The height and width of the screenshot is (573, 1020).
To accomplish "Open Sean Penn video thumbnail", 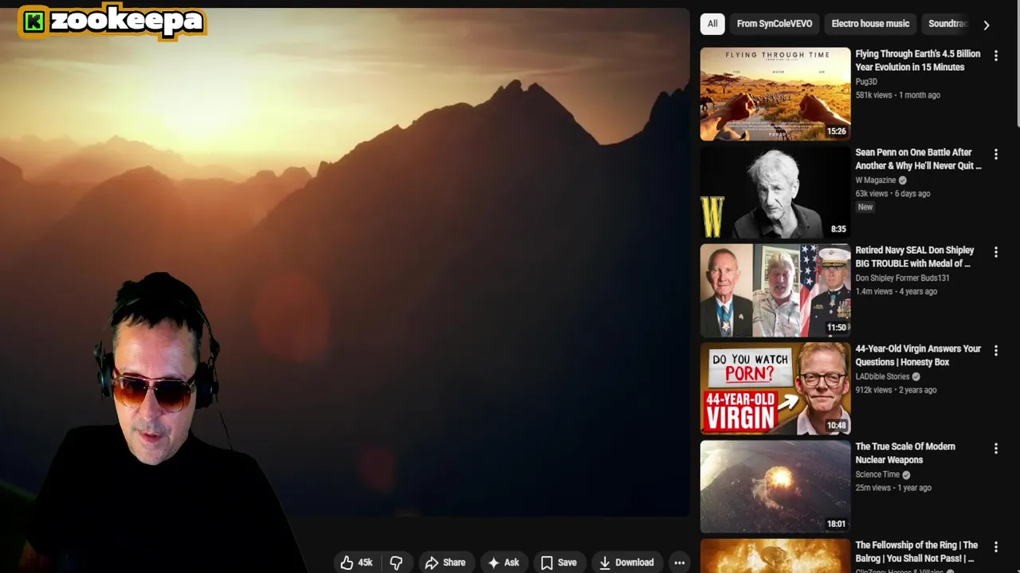I will tap(775, 192).
